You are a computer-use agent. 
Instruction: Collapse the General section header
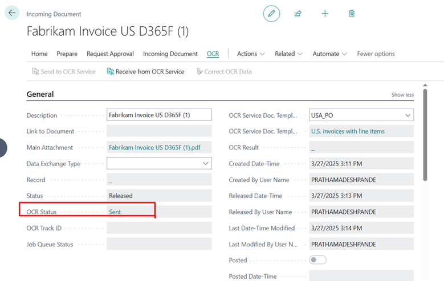(40, 94)
